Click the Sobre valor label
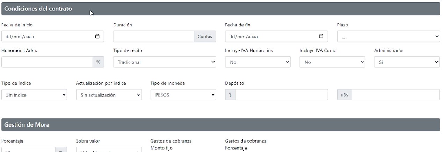Image resolution: width=442 pixels, height=152 pixels. (88, 141)
